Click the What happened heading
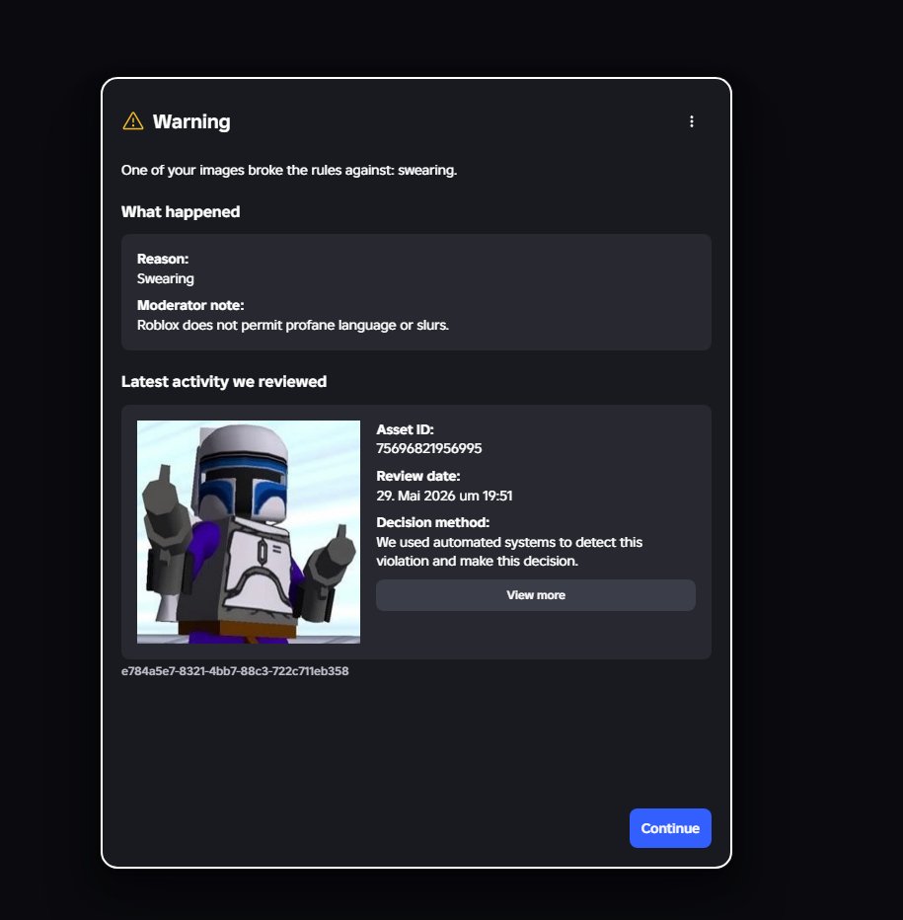903x920 pixels. click(x=181, y=212)
